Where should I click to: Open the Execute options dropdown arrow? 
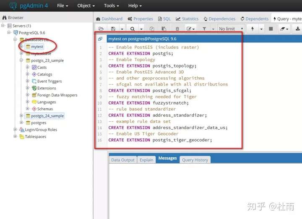(x=261, y=29)
